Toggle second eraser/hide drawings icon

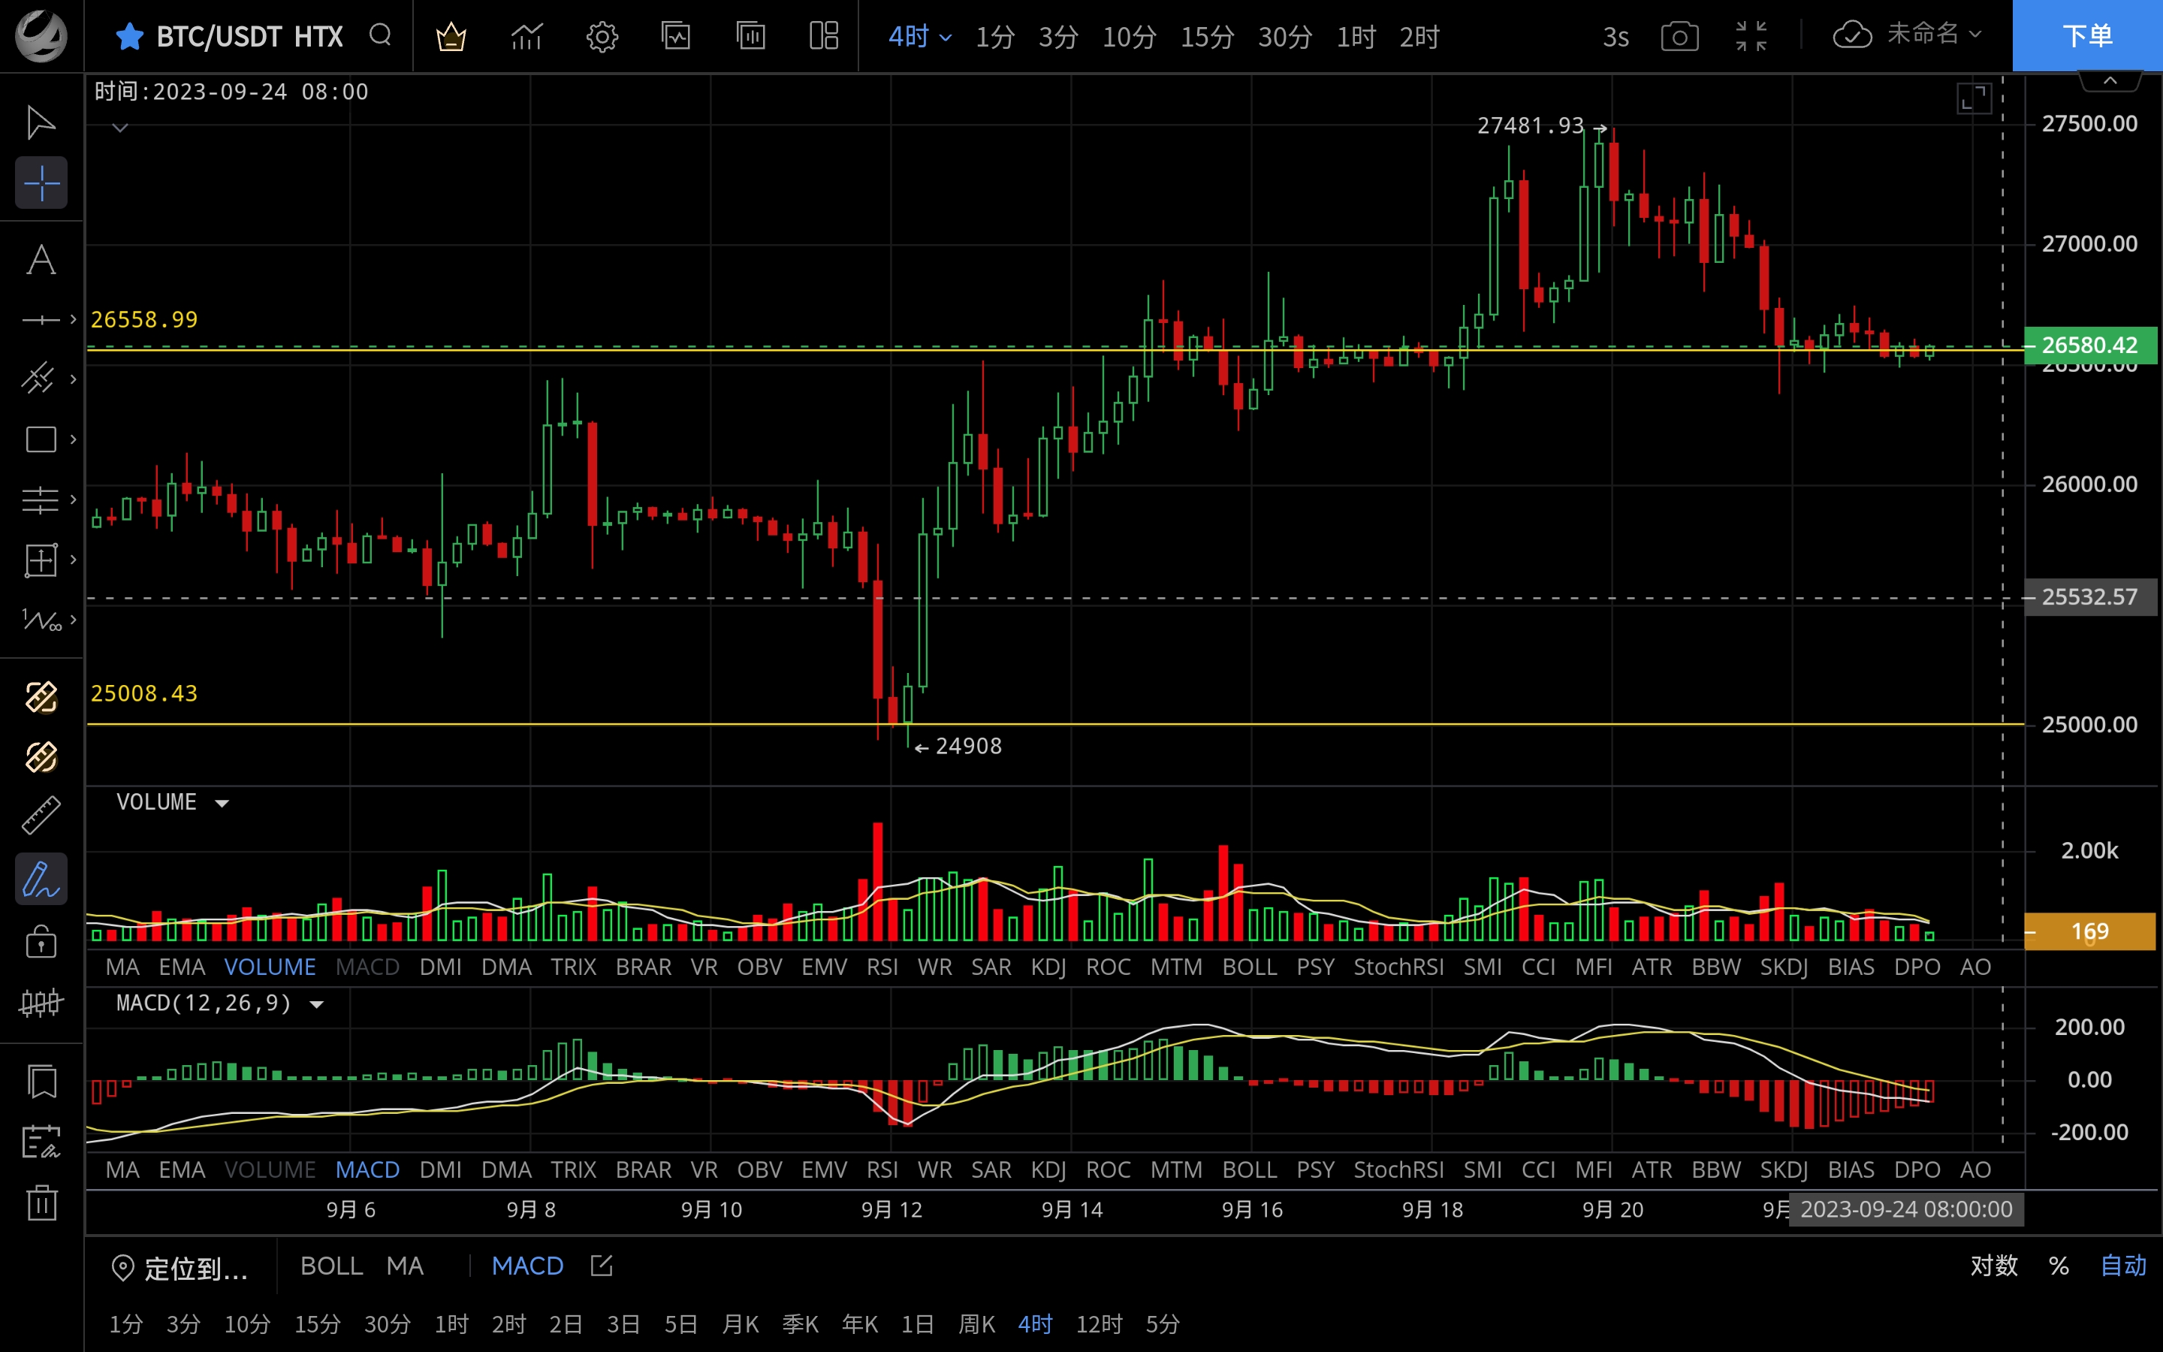click(x=41, y=756)
